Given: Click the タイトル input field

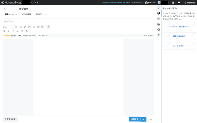Looking at the screenshot, I should tap(78, 21).
